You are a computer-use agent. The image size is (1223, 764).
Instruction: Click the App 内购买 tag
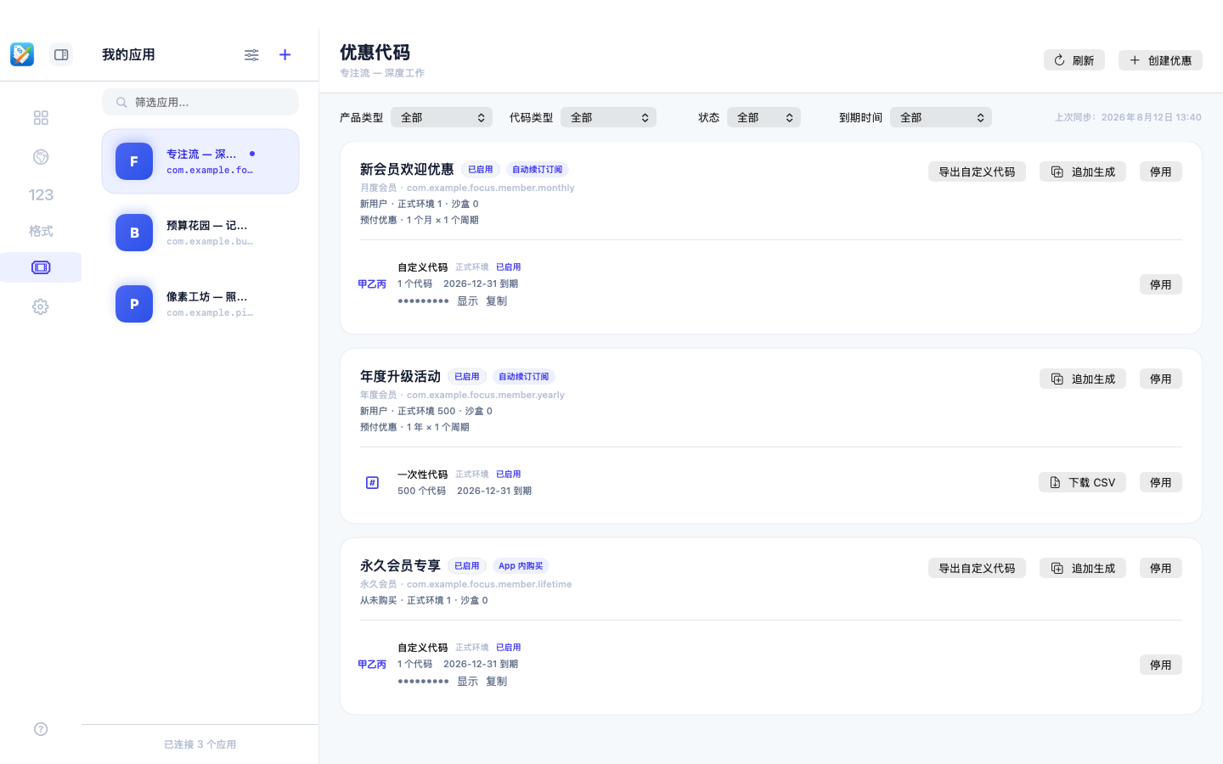click(x=521, y=565)
